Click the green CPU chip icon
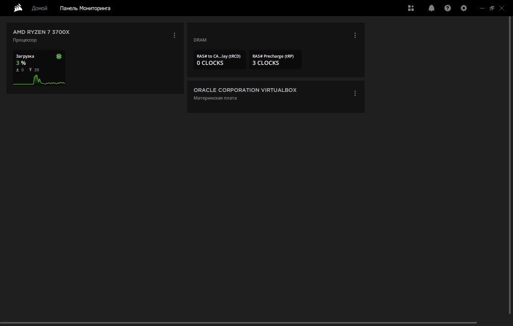The image size is (513, 326). click(x=59, y=56)
